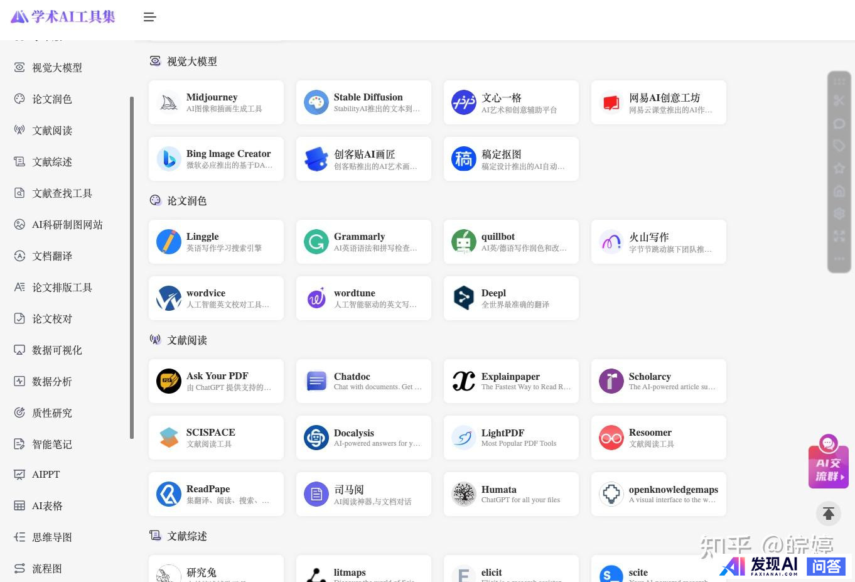The image size is (855, 582).
Task: Open AI表格 sidebar entry
Action: coord(47,506)
